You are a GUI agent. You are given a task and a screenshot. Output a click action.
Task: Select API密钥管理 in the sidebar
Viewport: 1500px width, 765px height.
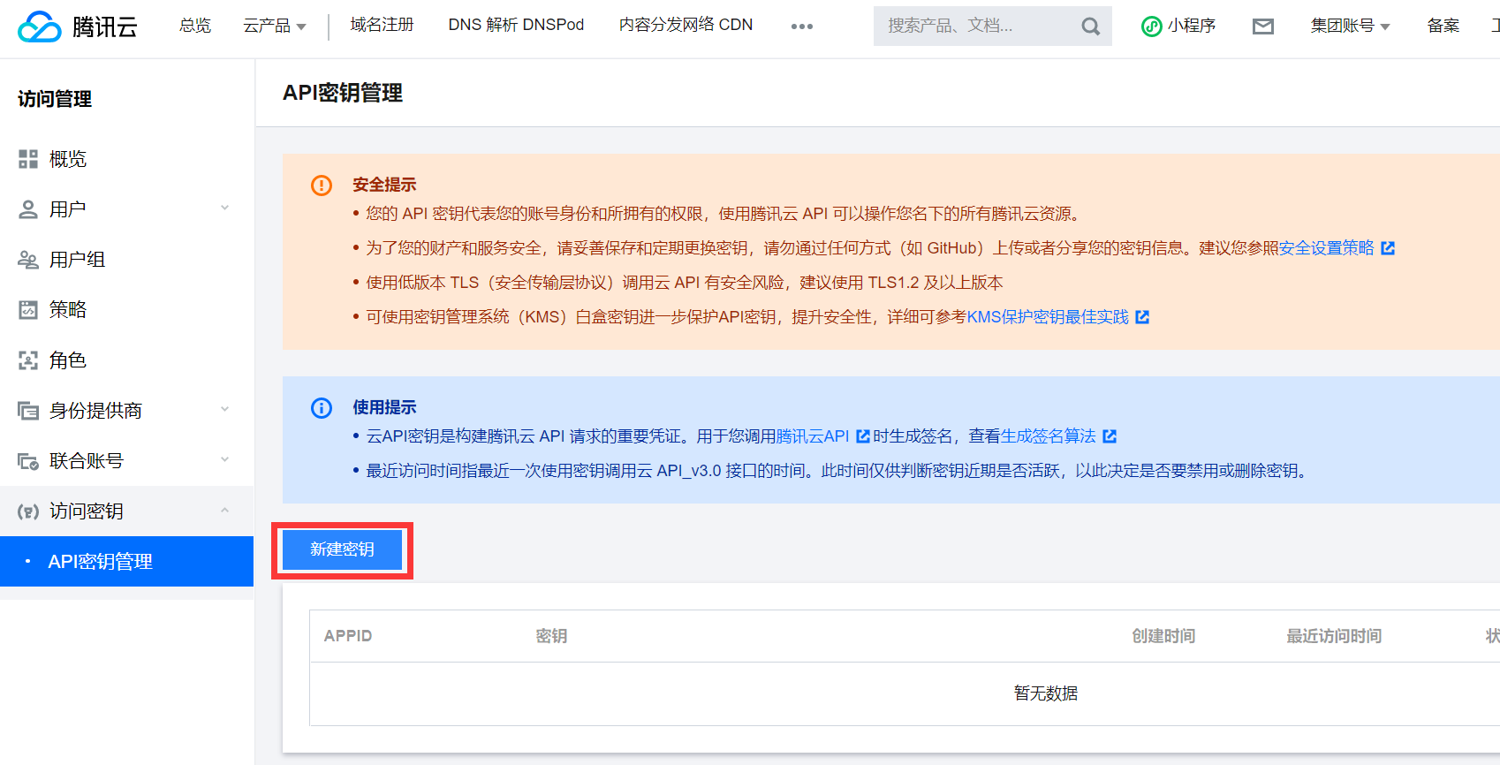[101, 562]
